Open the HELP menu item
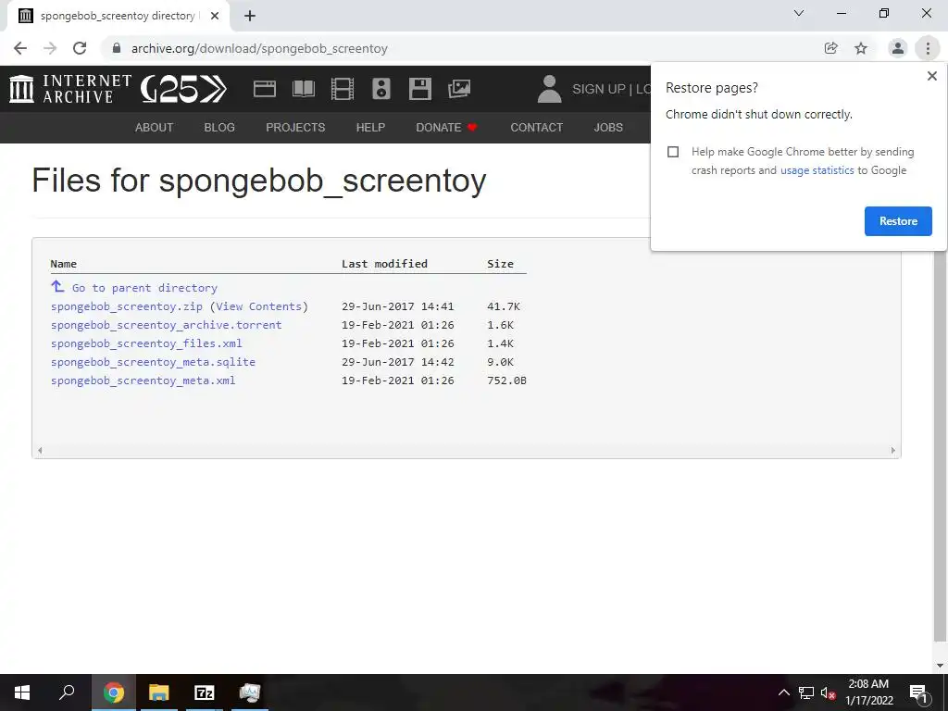Viewport: 948px width, 711px height. pos(370,128)
